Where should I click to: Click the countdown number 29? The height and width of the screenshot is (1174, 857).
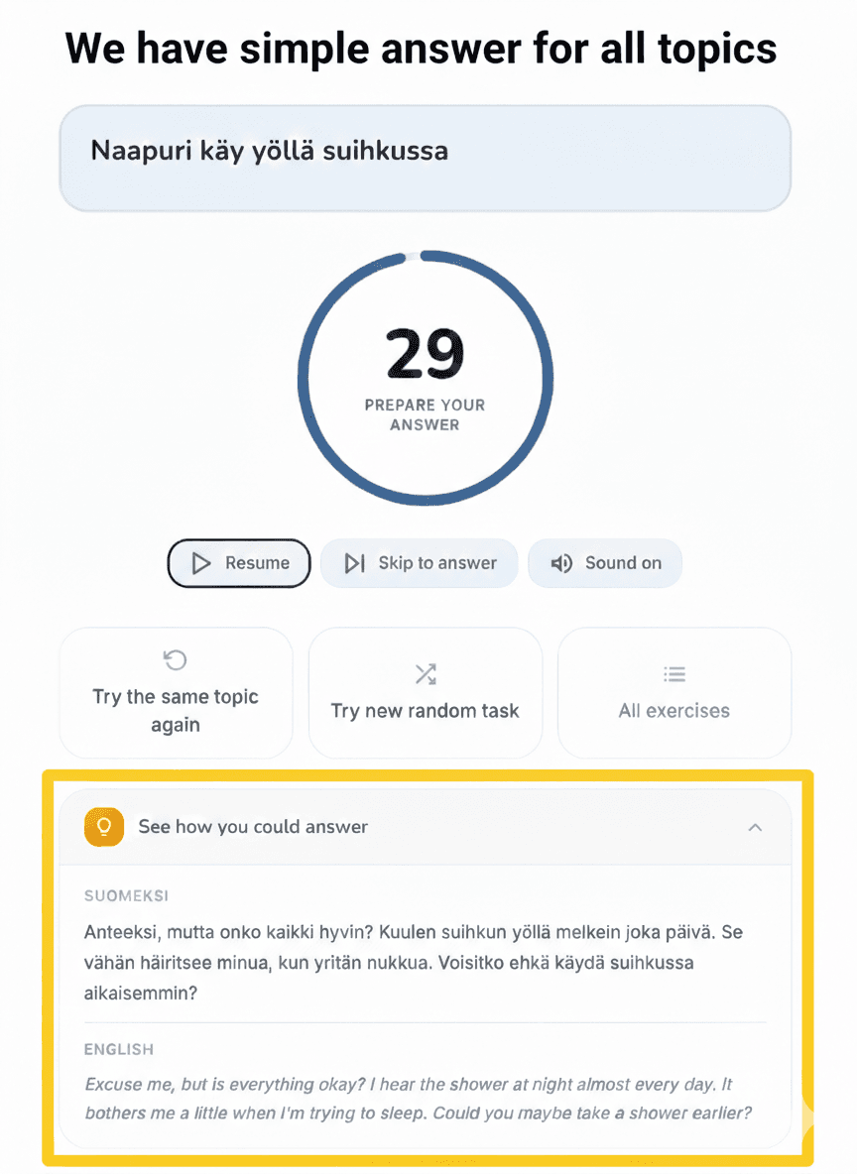(x=425, y=353)
